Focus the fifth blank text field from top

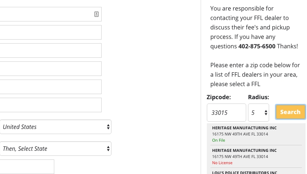tap(51, 87)
